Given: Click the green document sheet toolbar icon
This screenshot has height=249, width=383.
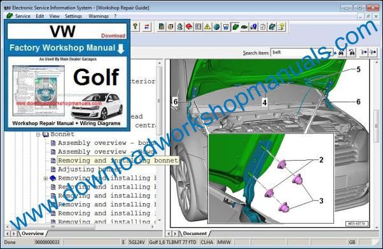Looking at the screenshot, I should [x=161, y=26].
